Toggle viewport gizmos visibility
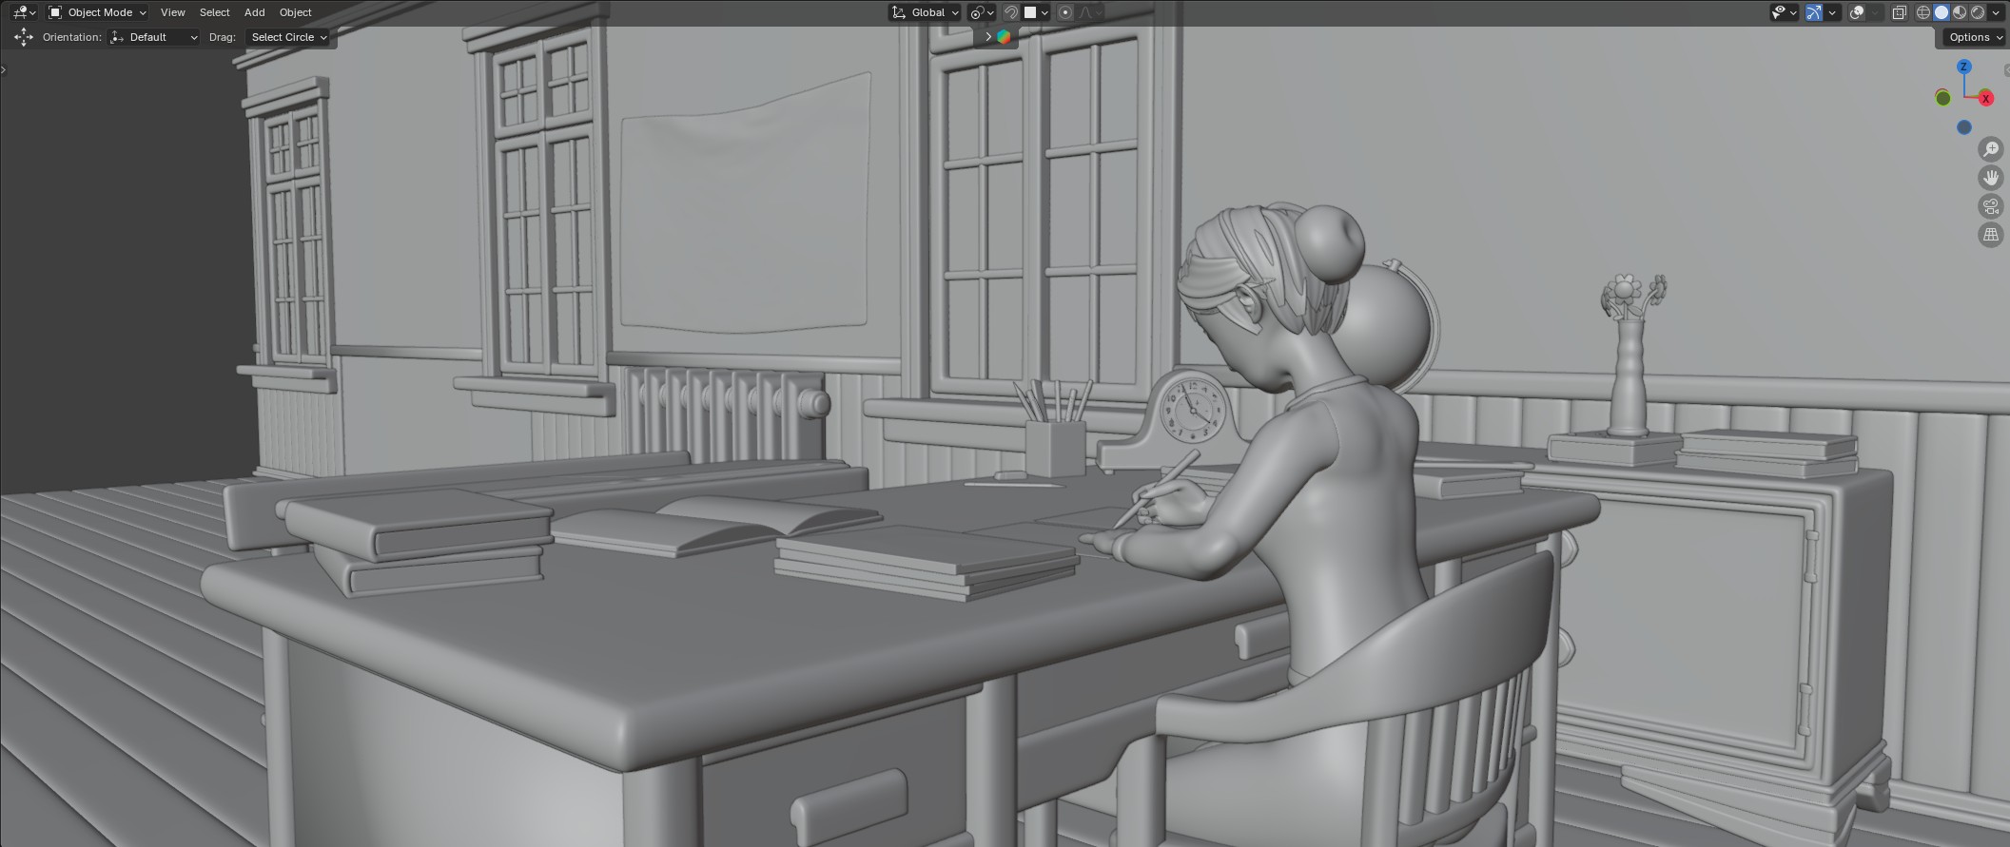Image resolution: width=2010 pixels, height=847 pixels. 1814,12
